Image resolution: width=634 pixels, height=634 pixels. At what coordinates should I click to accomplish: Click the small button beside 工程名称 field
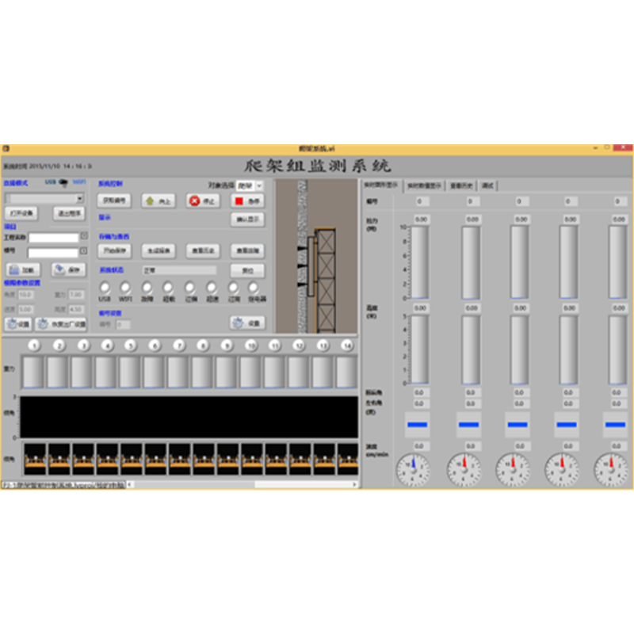84,236
